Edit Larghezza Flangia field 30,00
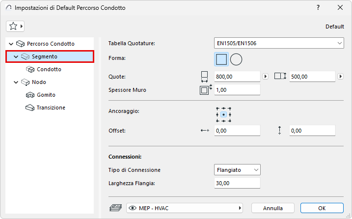Image resolution: width=352 pixels, height=219 pixels. pyautogui.click(x=237, y=183)
